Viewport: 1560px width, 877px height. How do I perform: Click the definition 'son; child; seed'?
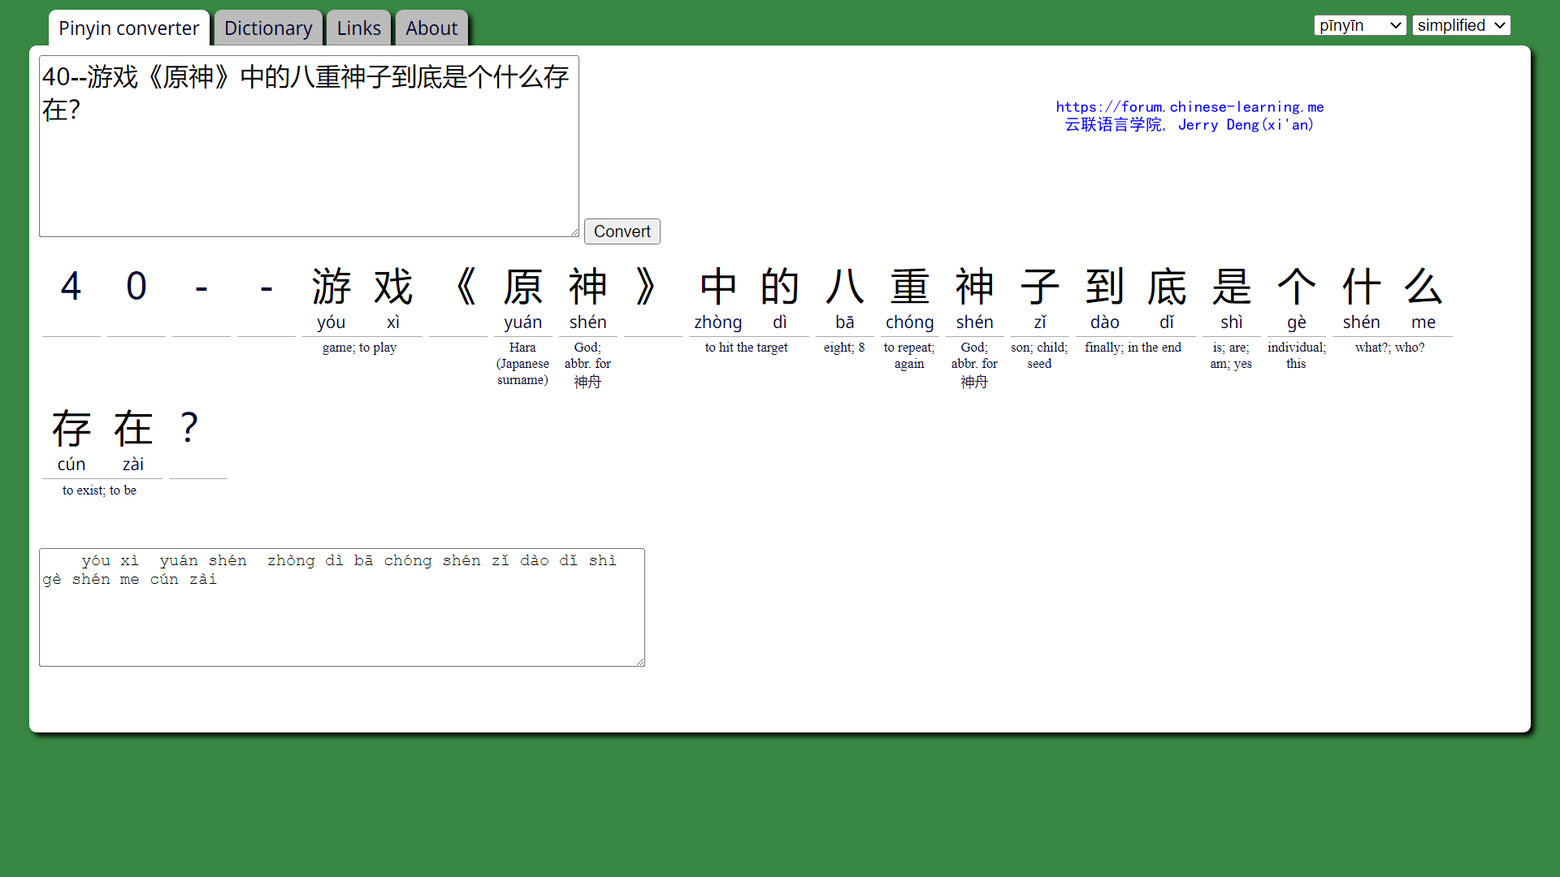(1039, 356)
